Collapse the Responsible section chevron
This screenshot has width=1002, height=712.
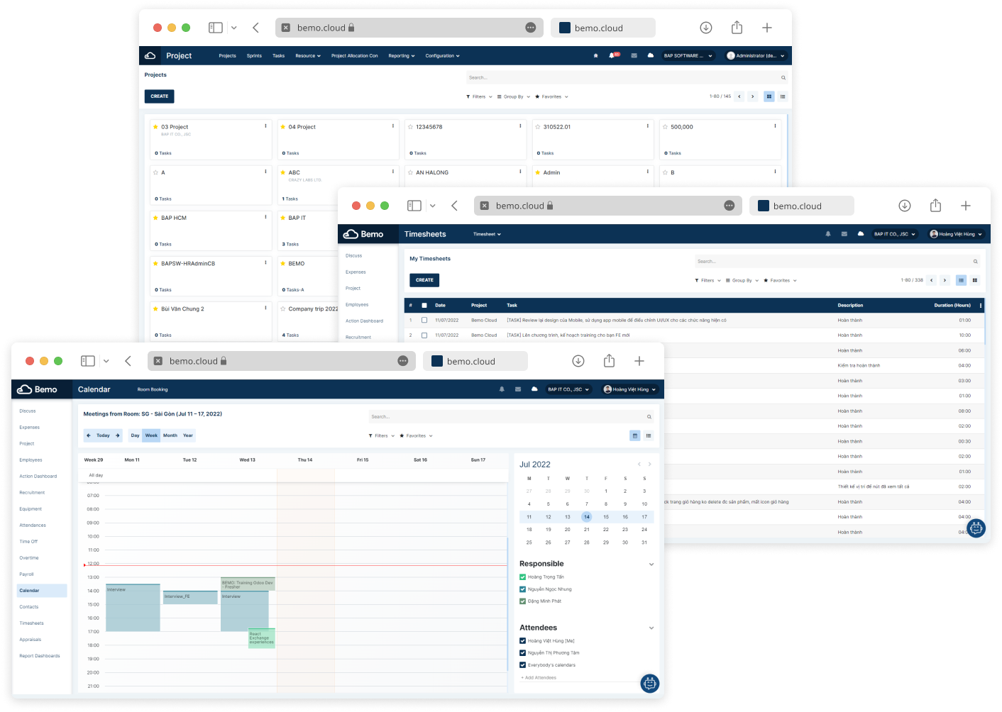[x=651, y=564]
